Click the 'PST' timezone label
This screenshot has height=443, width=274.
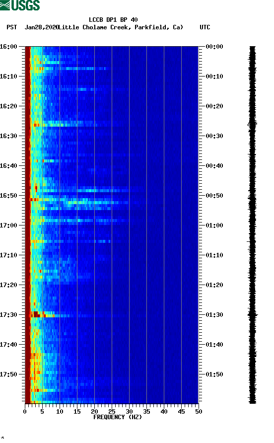point(12,27)
